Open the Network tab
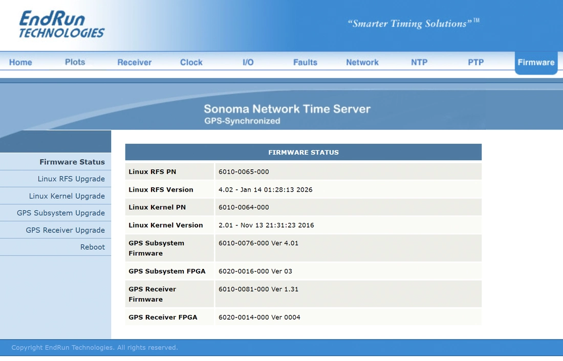Viewport: 563px width, 361px height. point(362,62)
